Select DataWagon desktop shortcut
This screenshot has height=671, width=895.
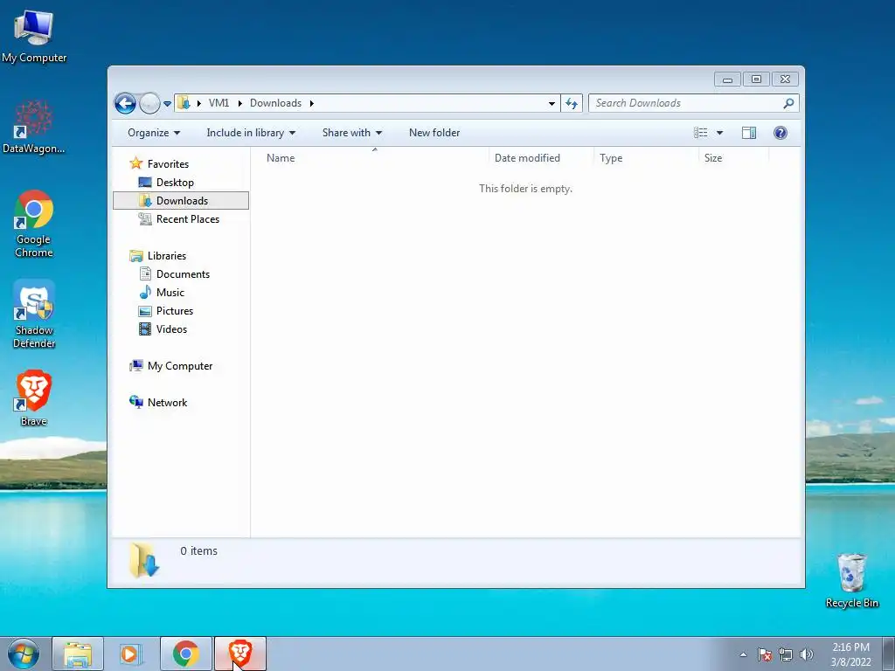pyautogui.click(x=34, y=127)
